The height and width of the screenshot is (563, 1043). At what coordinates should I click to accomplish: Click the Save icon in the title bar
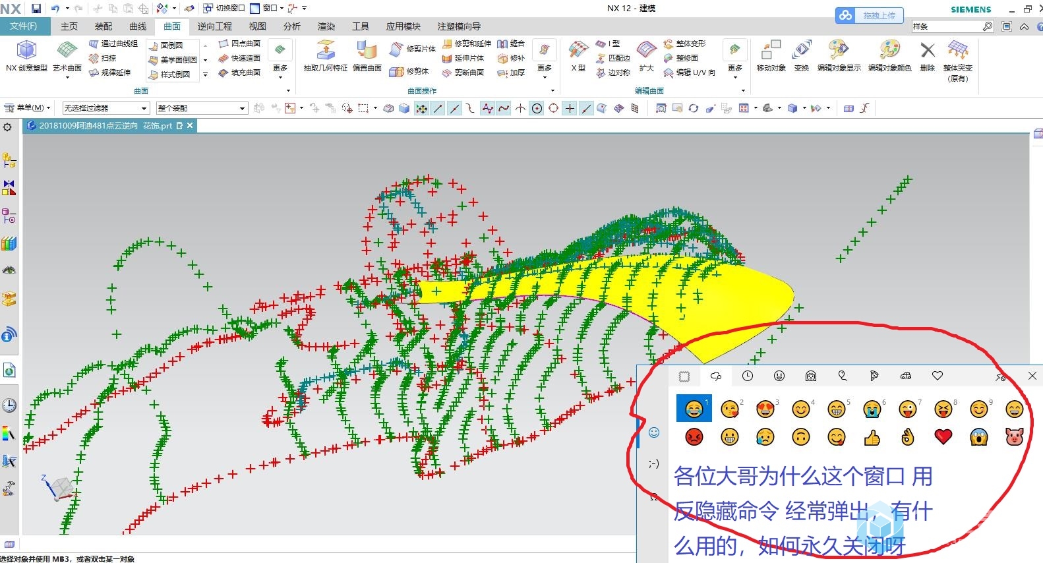(36, 9)
